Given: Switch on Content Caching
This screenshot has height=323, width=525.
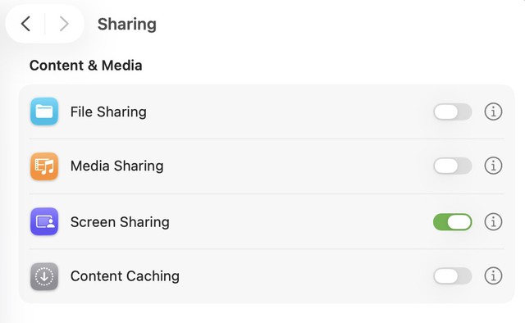Looking at the screenshot, I should pyautogui.click(x=453, y=276).
